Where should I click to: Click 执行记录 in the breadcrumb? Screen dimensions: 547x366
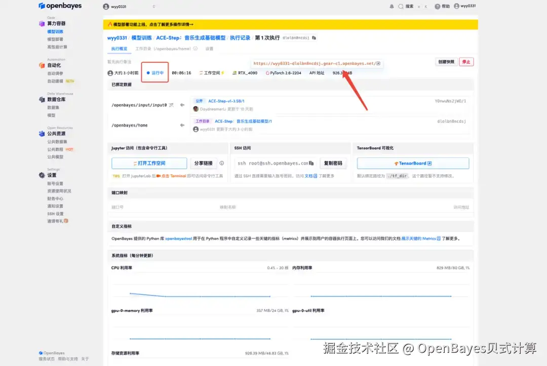(240, 37)
